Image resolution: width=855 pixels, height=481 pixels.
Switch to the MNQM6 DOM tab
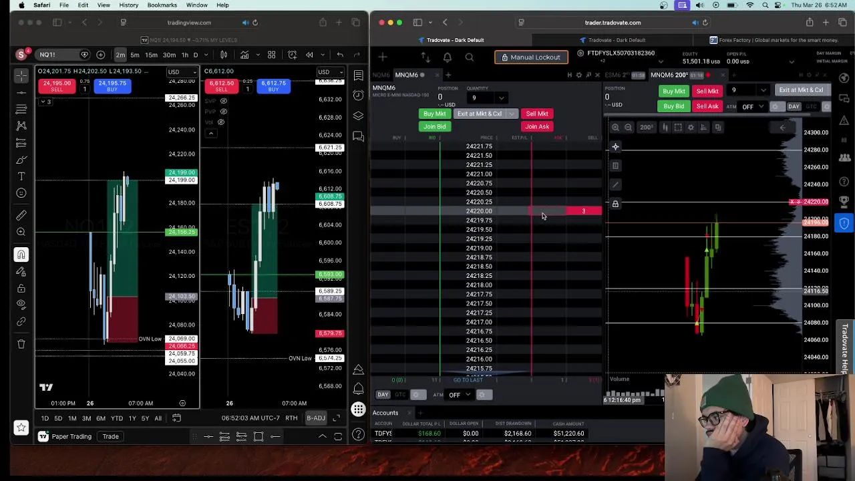(x=407, y=75)
